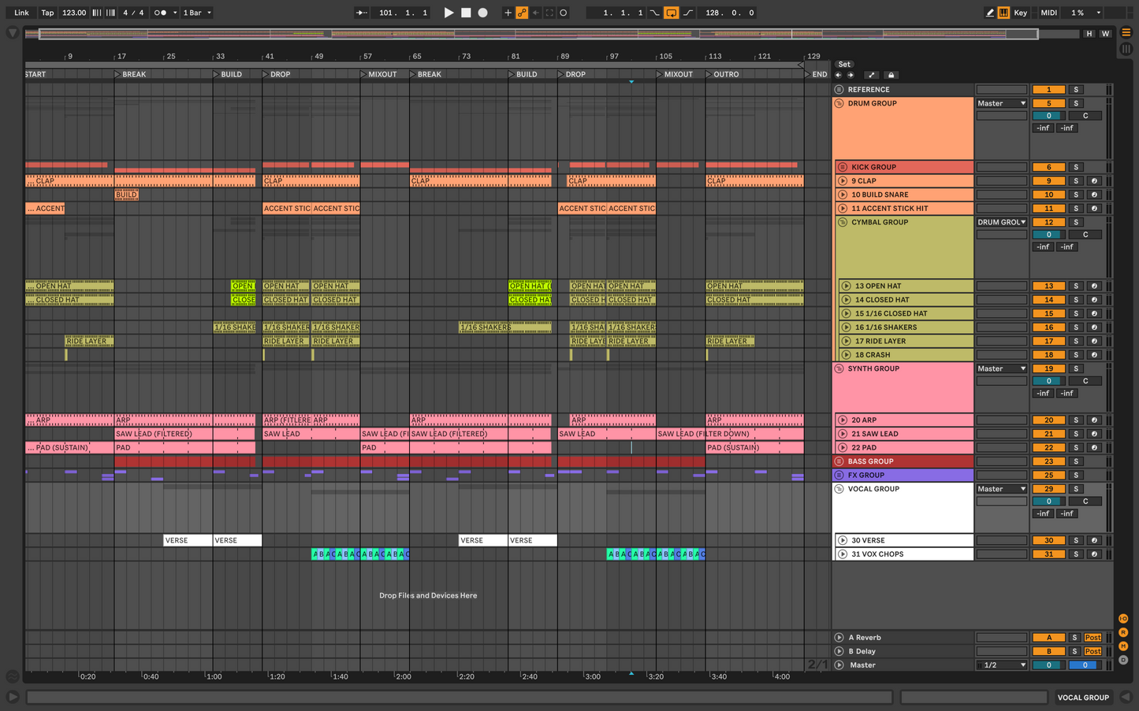Toggle the Automation Arm button

(522, 13)
